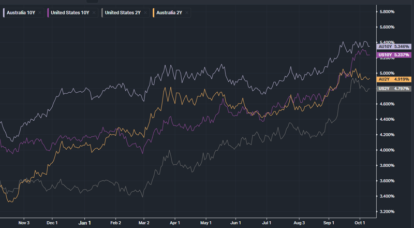The image size is (414, 228).
Task: Click the Jul 1 date label
Action: click(267, 223)
